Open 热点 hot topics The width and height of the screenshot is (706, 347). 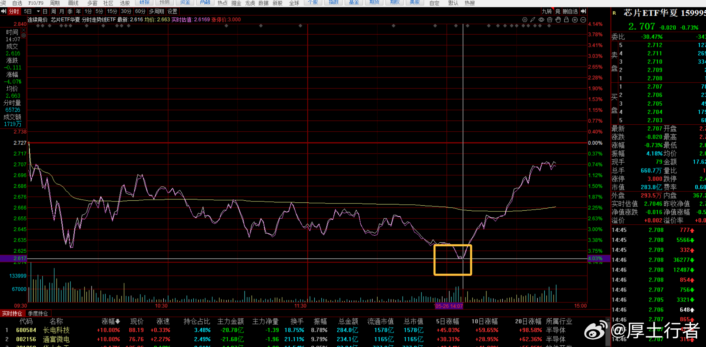pos(222,3)
